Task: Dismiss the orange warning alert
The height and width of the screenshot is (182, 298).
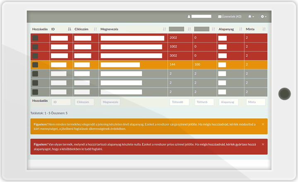Action: coord(263,124)
